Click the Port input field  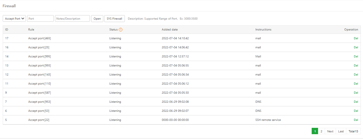tap(40, 19)
